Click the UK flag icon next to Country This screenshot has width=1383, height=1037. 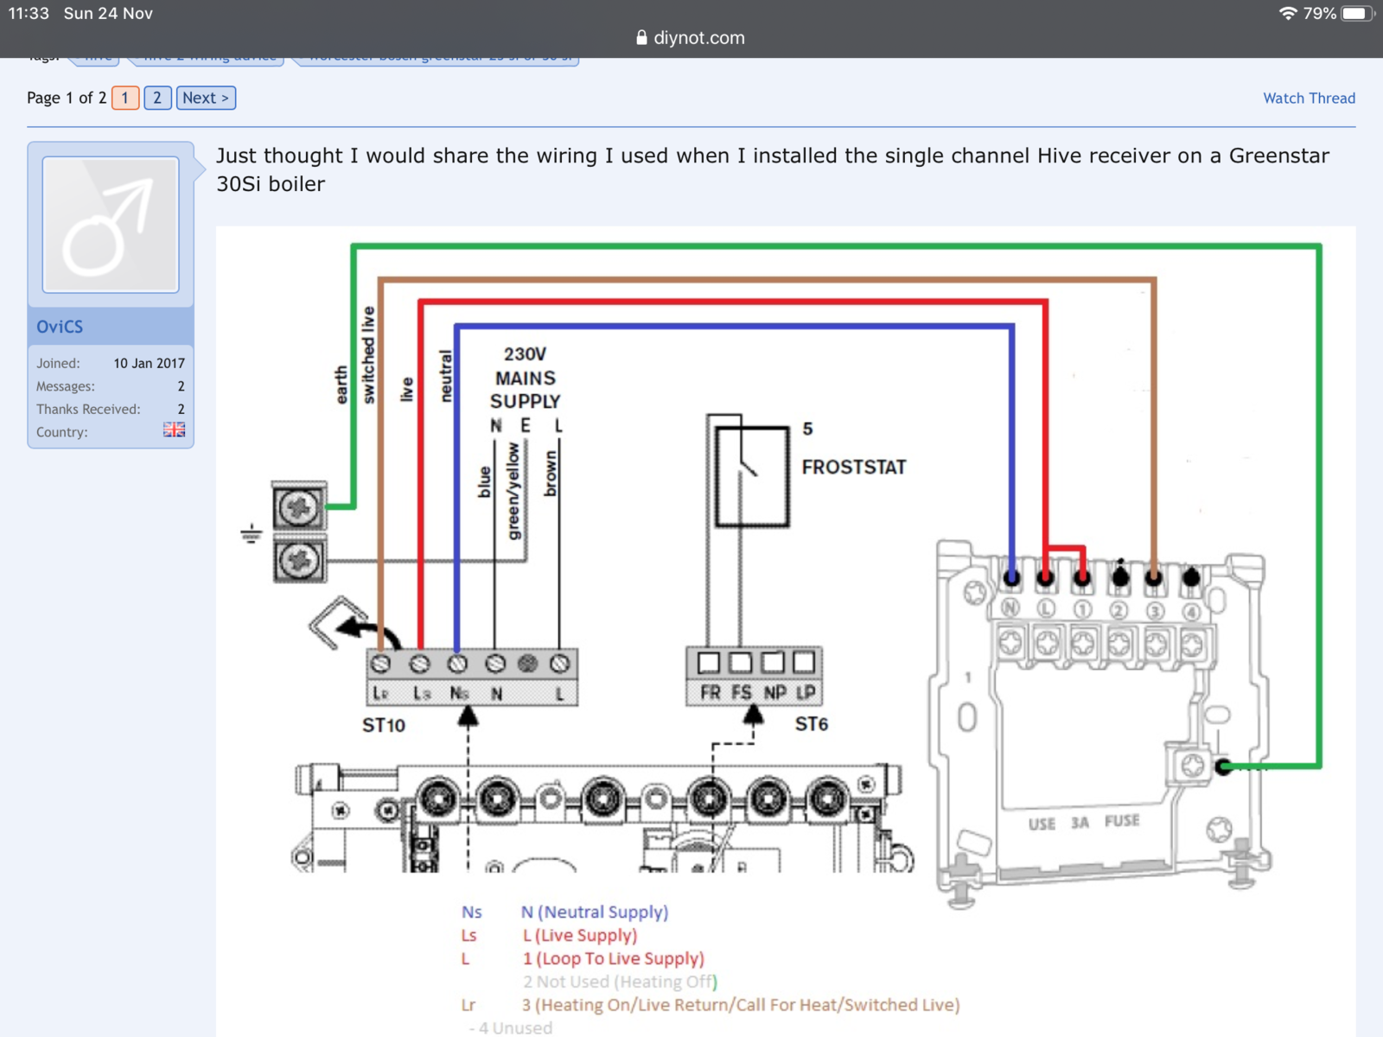click(x=174, y=429)
